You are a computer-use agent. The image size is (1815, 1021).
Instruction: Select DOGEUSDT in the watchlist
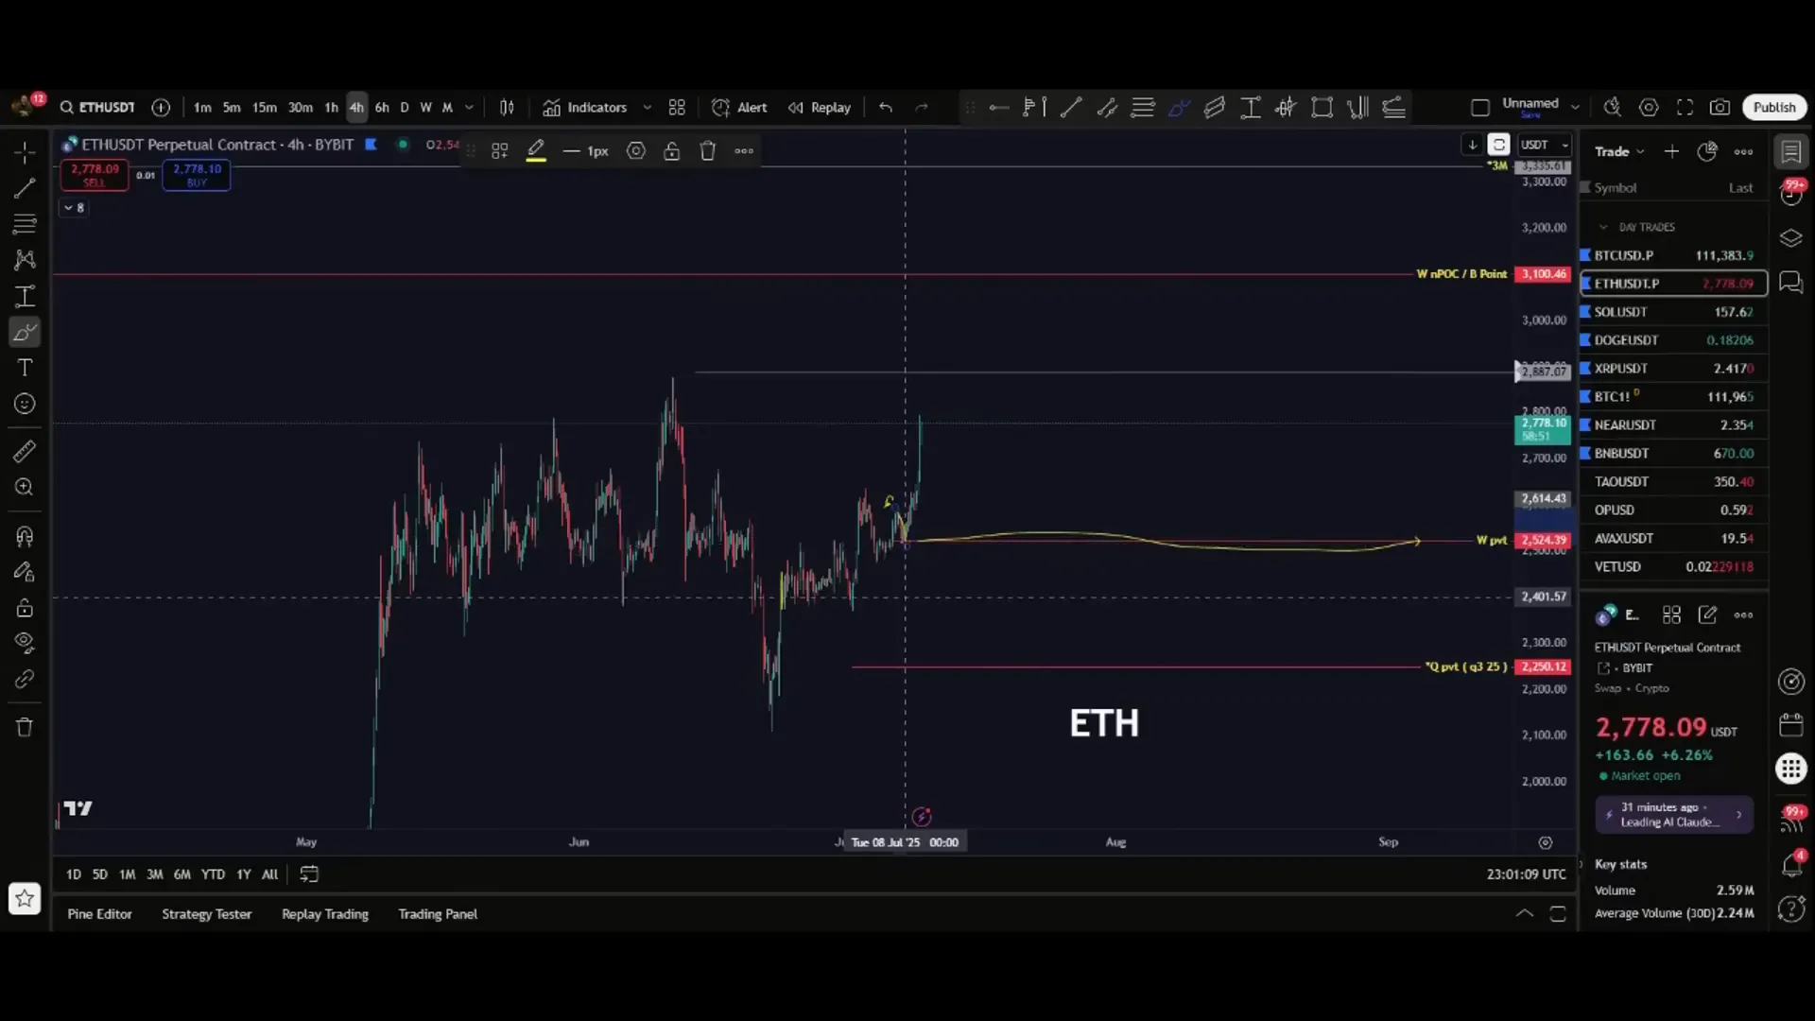1673,340
